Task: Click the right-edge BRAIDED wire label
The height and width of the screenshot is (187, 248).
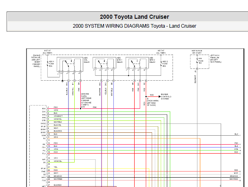Action: click(x=234, y=176)
